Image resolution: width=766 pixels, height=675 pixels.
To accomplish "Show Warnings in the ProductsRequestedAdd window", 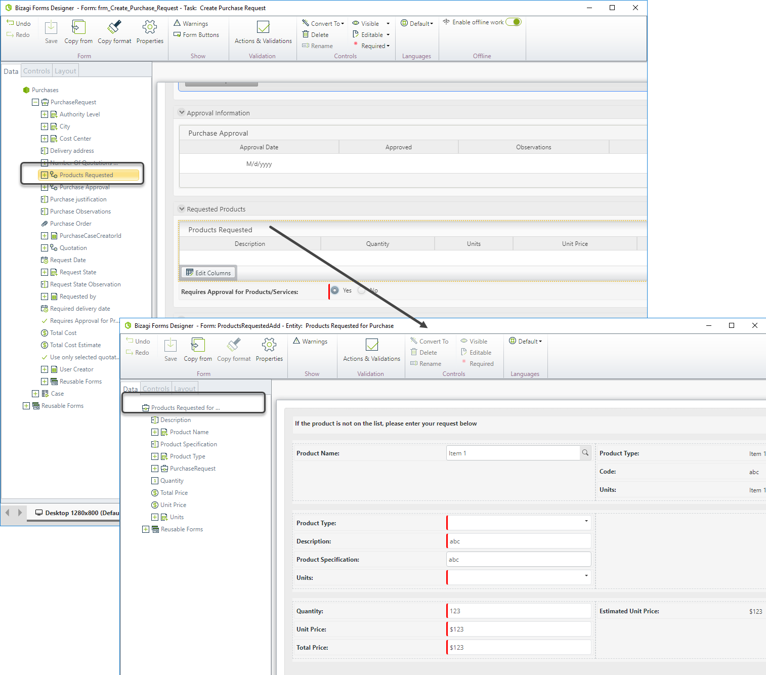I will (310, 342).
